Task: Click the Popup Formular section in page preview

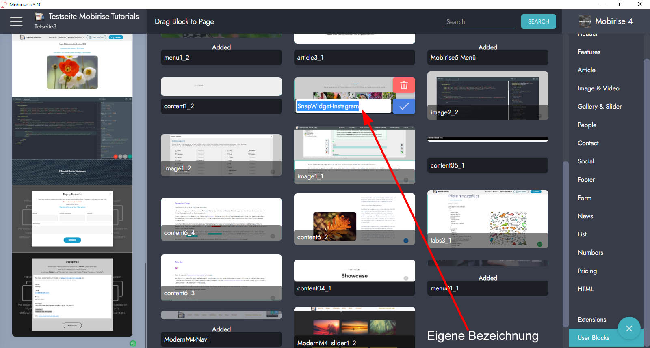Action: click(72, 219)
